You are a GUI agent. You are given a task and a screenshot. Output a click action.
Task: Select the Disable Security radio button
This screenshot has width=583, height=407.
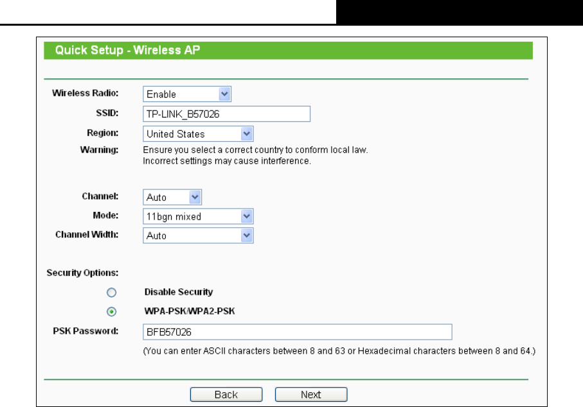[x=112, y=293]
